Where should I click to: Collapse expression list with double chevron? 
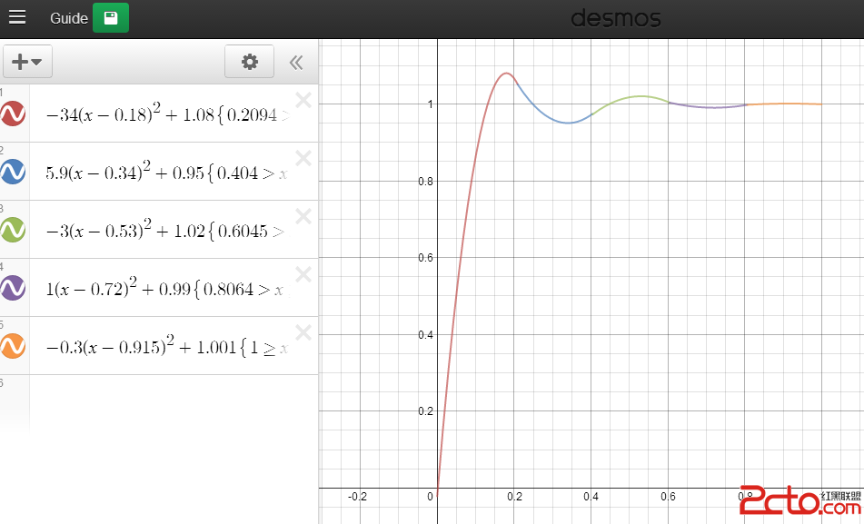(x=296, y=63)
